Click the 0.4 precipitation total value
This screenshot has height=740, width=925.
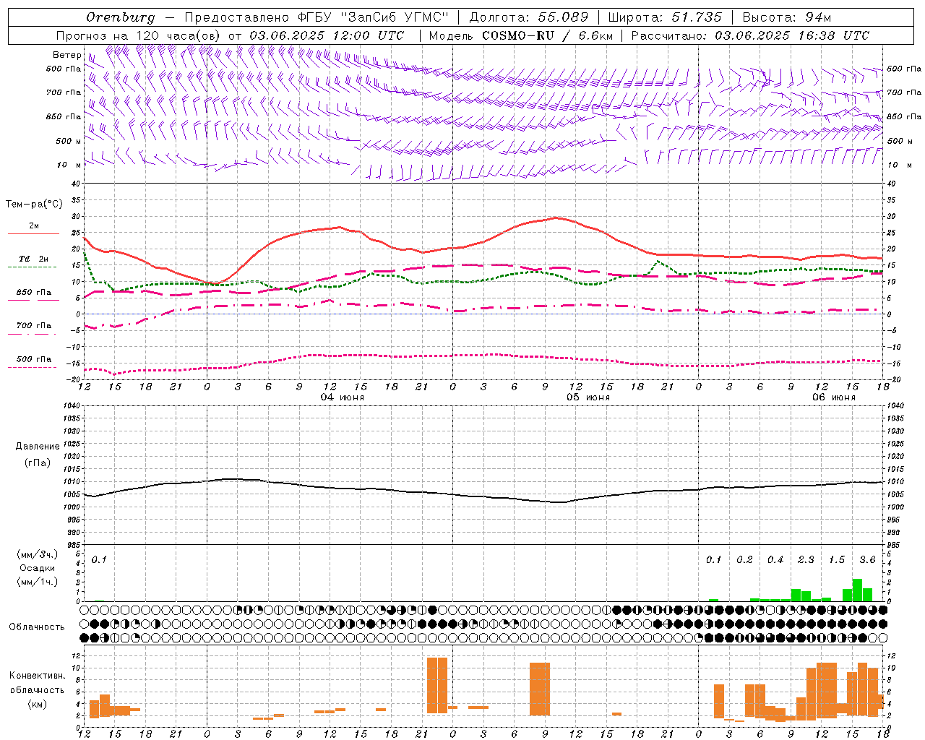[775, 559]
